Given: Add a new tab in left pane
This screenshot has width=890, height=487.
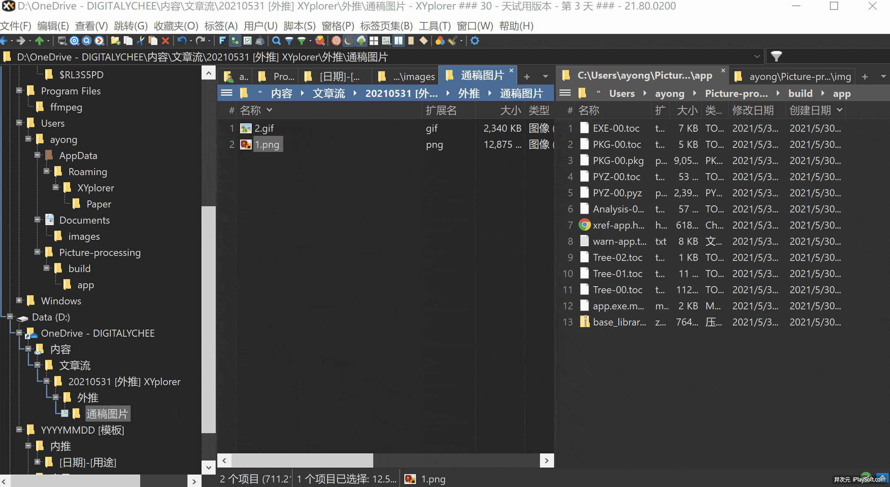Looking at the screenshot, I should pyautogui.click(x=527, y=76).
